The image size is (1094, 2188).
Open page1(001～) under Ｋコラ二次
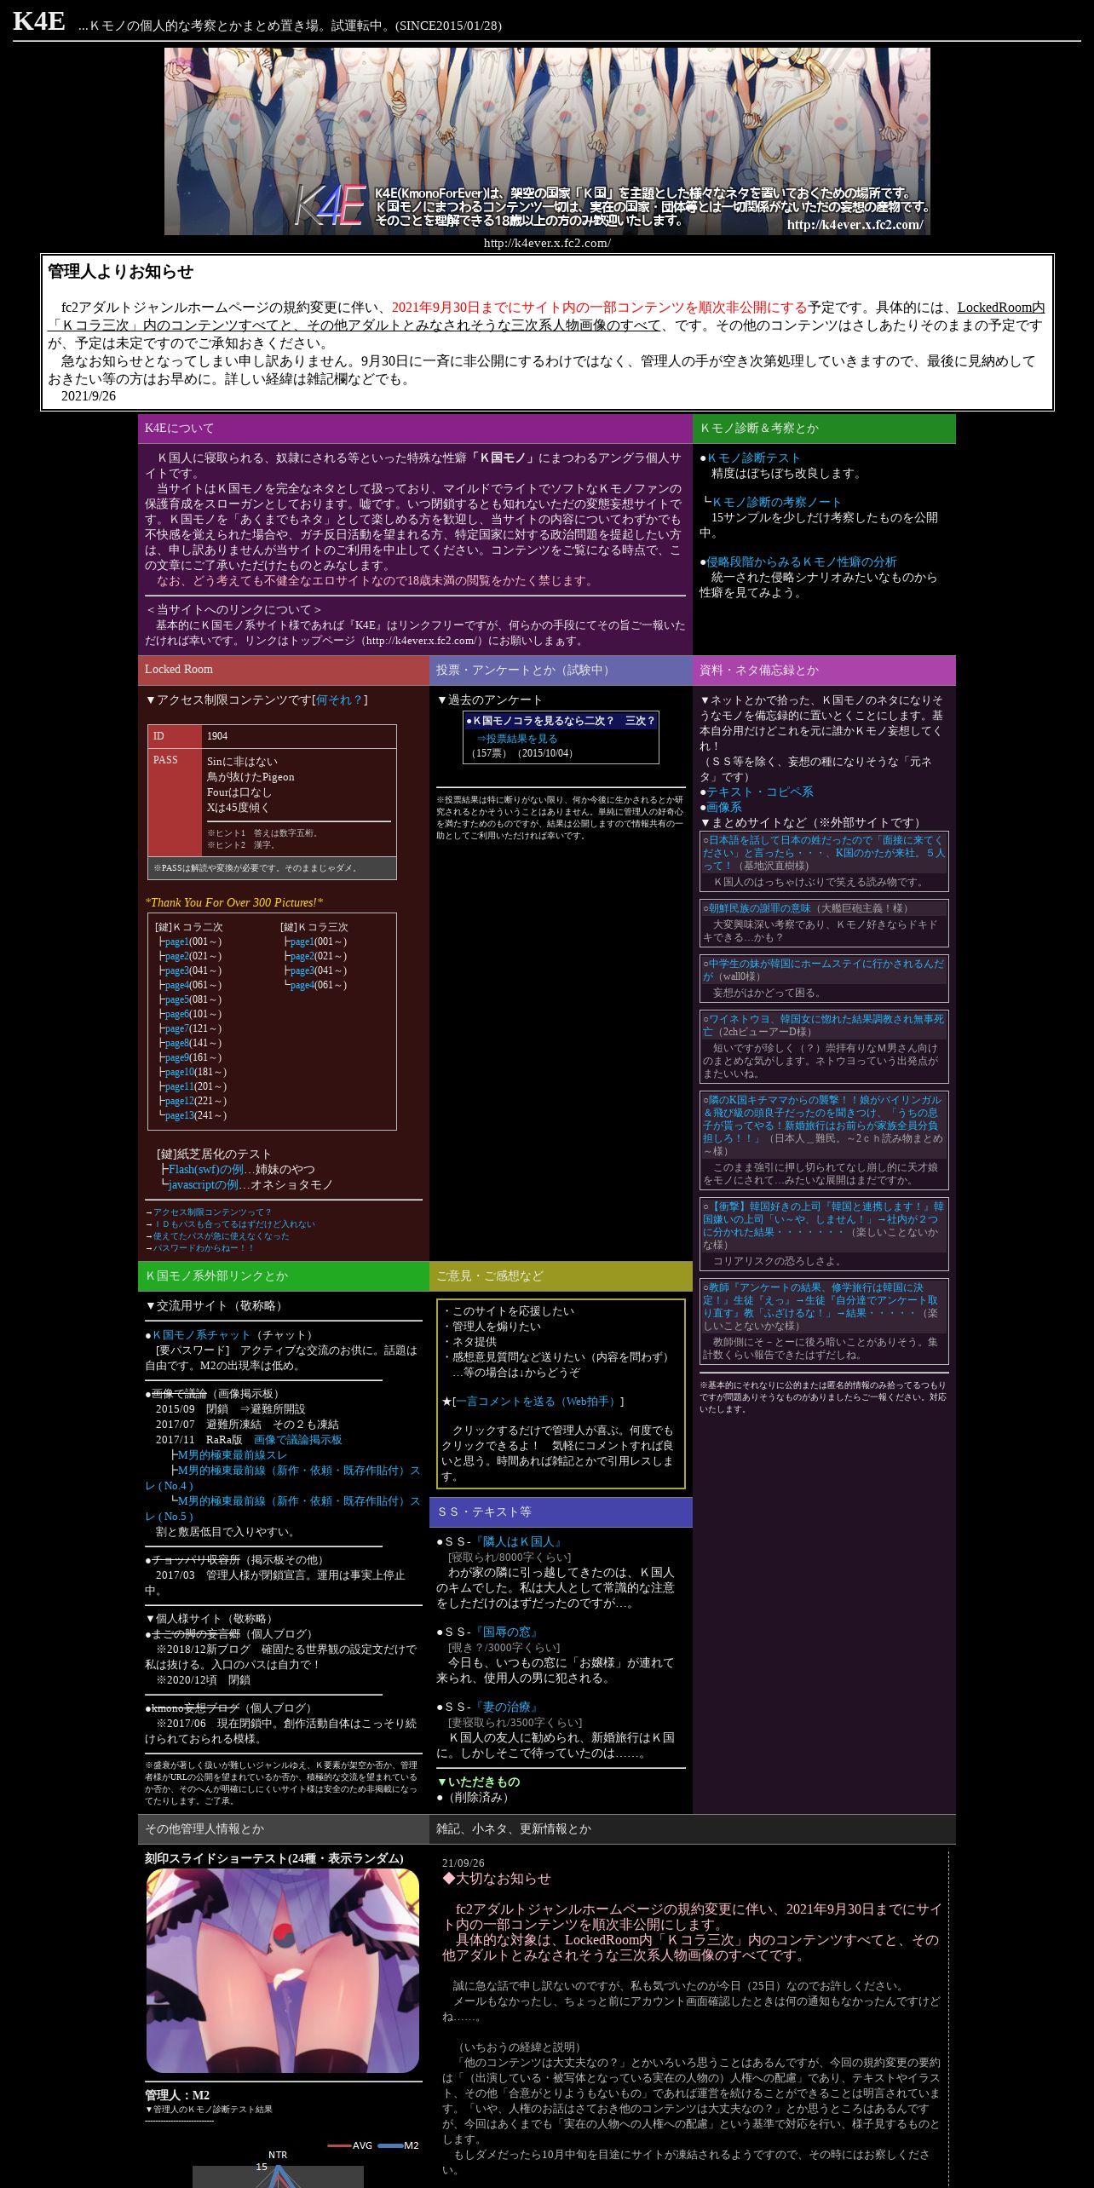(x=177, y=941)
